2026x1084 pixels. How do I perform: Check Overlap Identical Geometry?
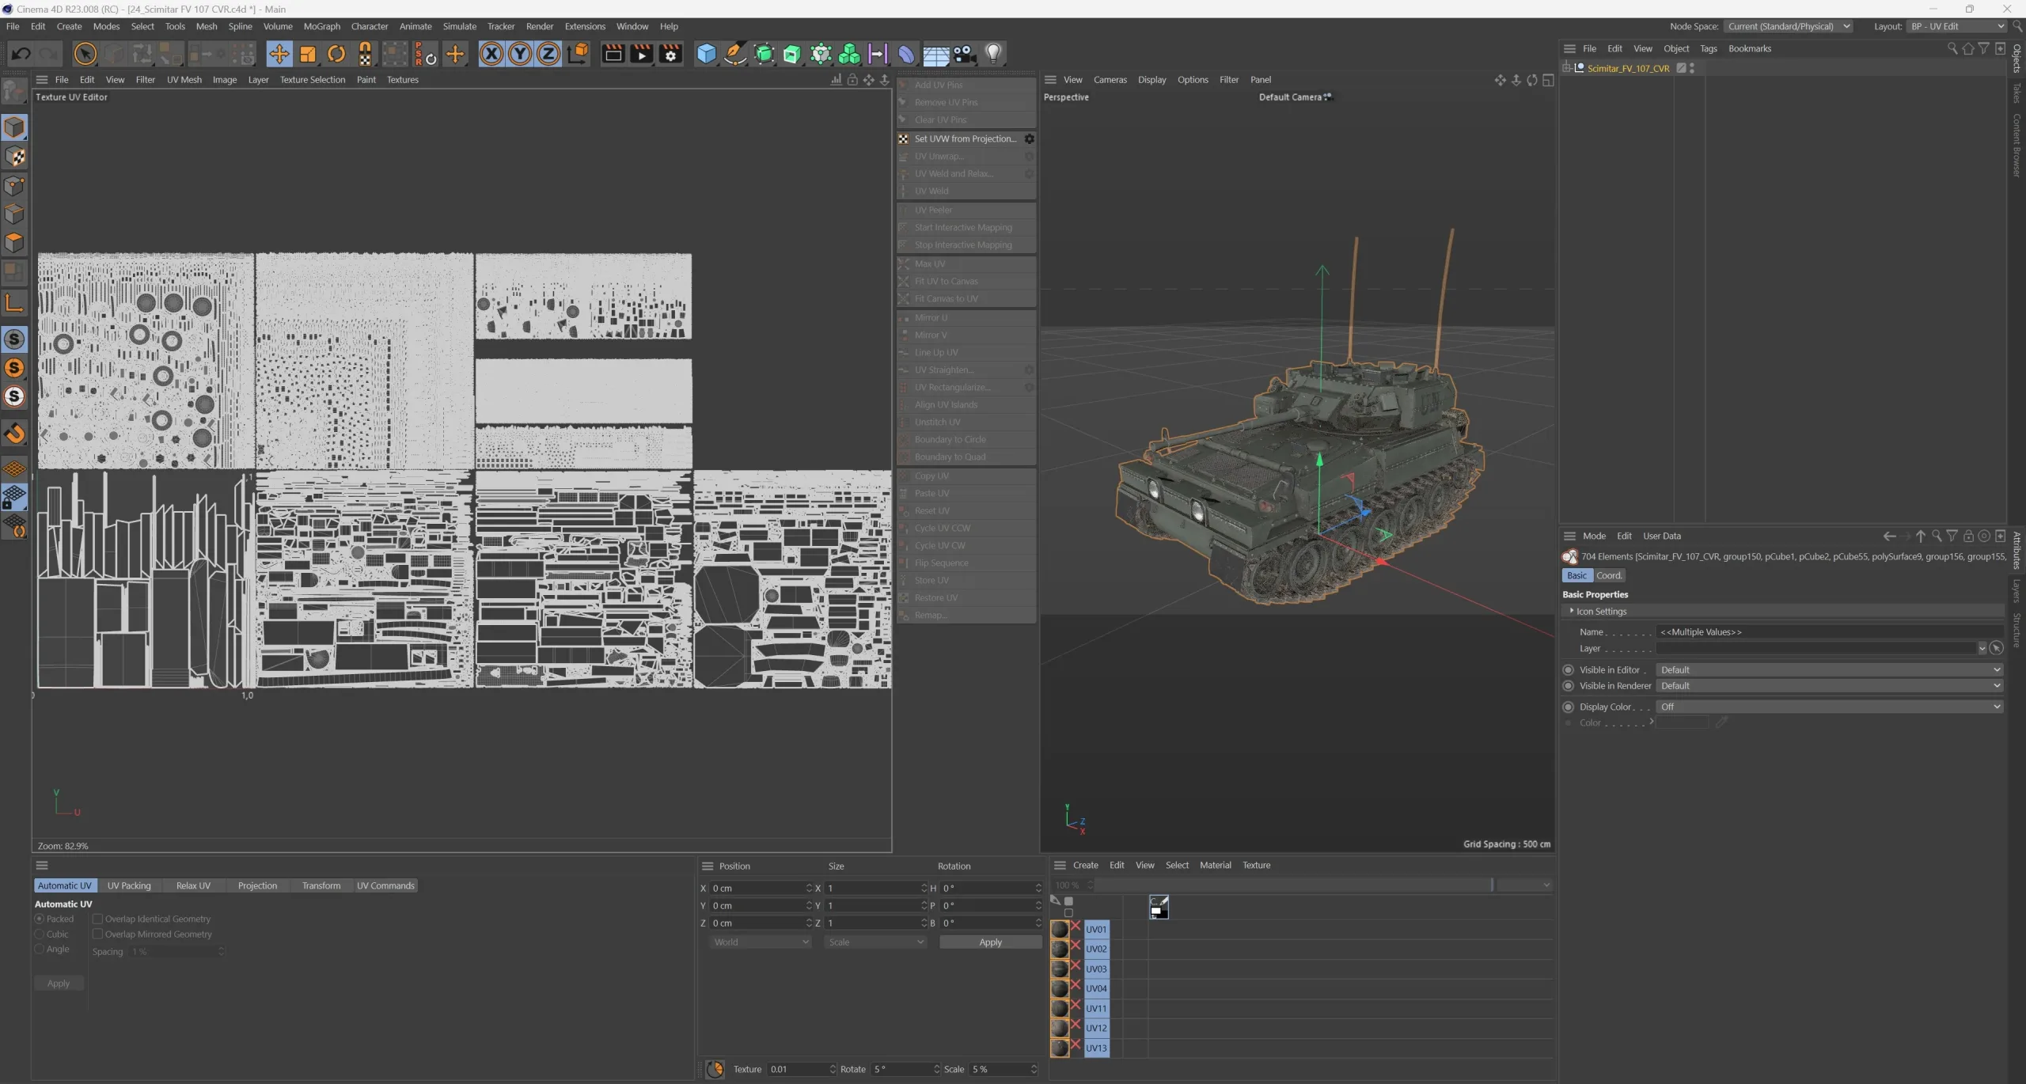coord(98,918)
